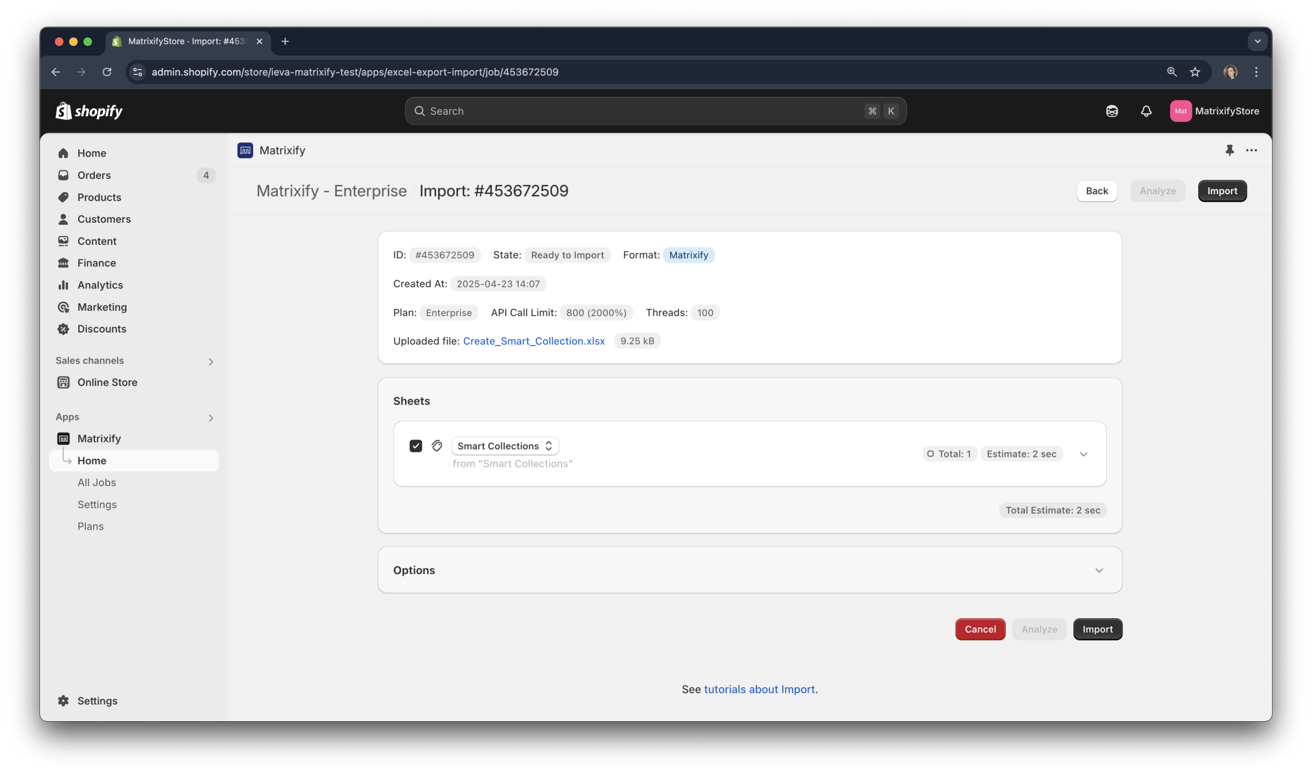Uncheck the Smart Collections sheet checkbox
1312x774 pixels.
click(x=416, y=446)
